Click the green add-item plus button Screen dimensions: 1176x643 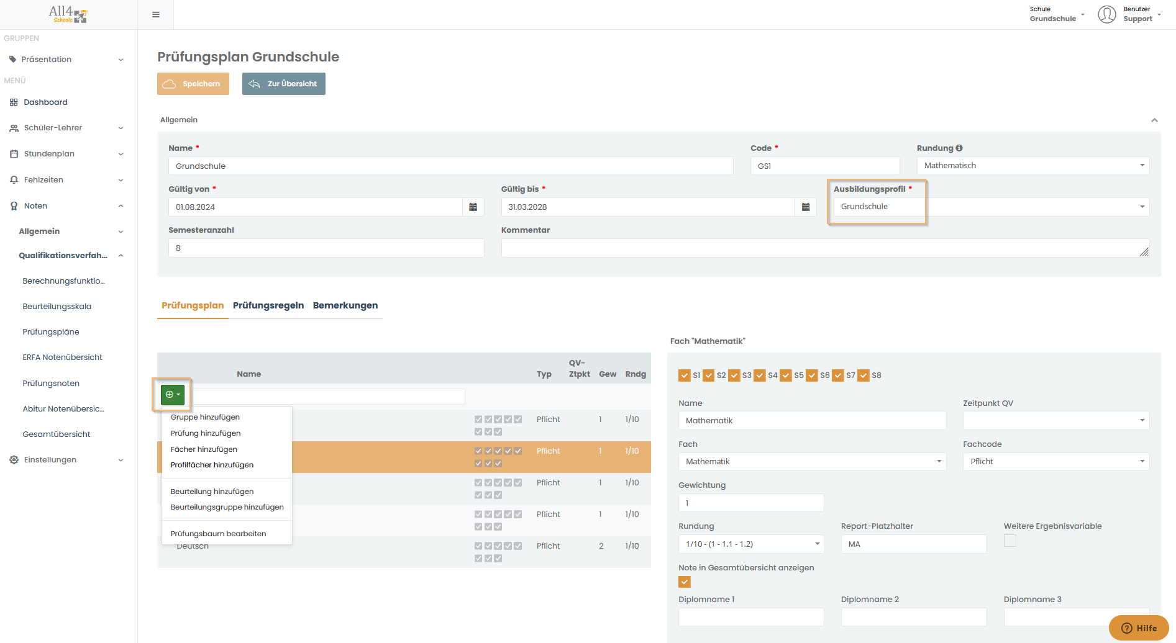(x=173, y=395)
